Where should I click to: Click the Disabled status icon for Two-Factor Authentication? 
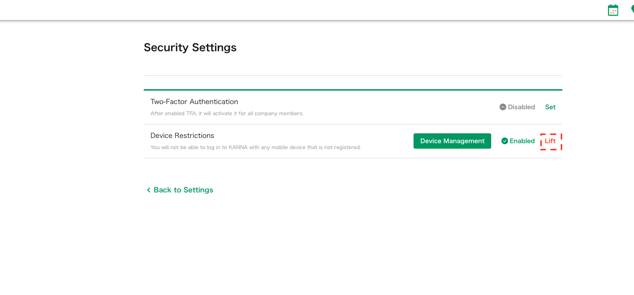(x=502, y=107)
